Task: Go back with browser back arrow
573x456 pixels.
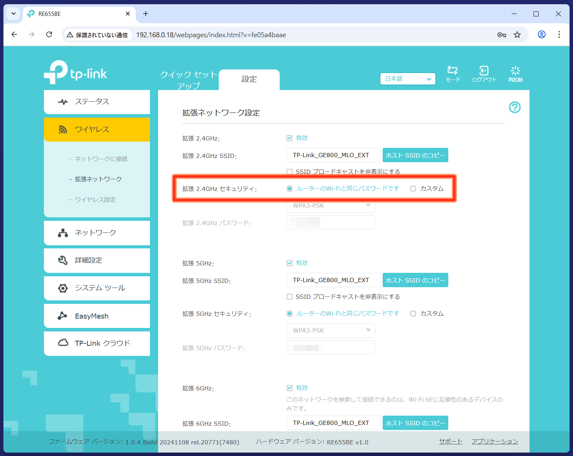Action: click(x=14, y=35)
